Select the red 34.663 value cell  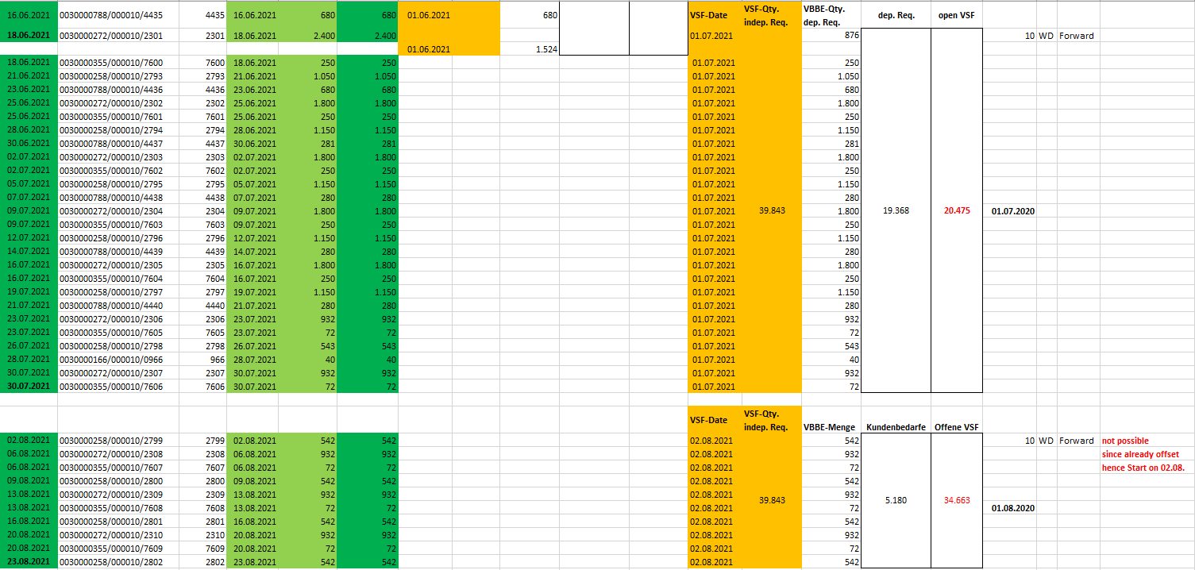coord(957,500)
